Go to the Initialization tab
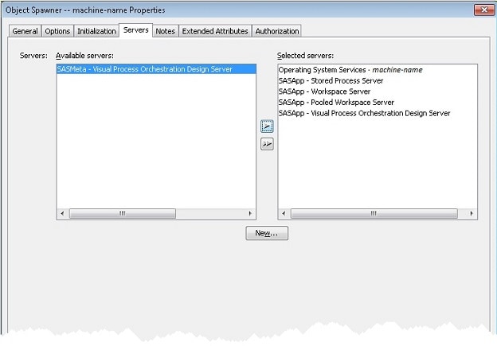 [96, 31]
